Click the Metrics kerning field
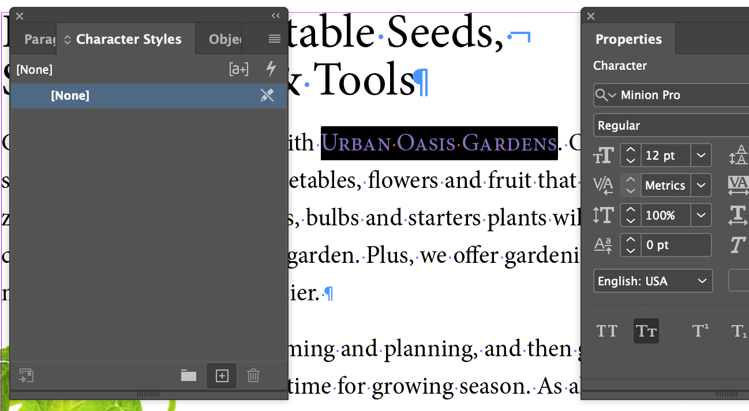The height and width of the screenshot is (411, 749). click(x=666, y=186)
